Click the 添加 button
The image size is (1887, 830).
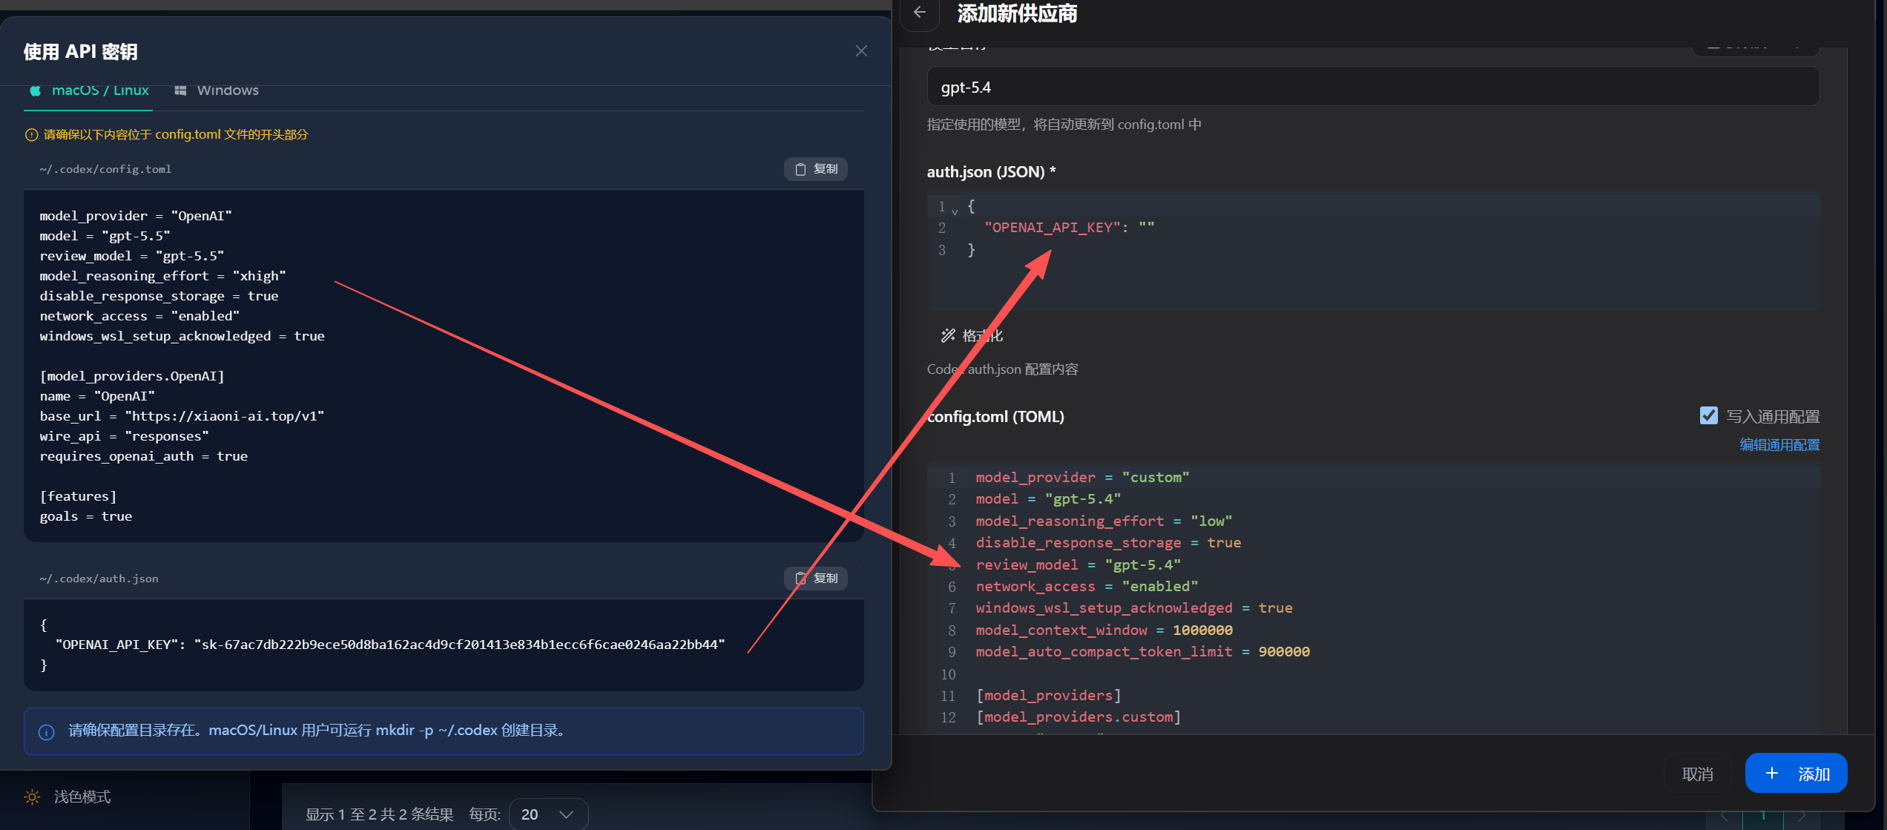tap(1797, 774)
